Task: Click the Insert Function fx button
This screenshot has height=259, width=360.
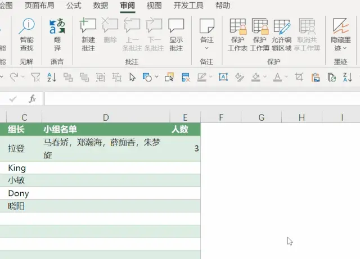Action: (33, 99)
